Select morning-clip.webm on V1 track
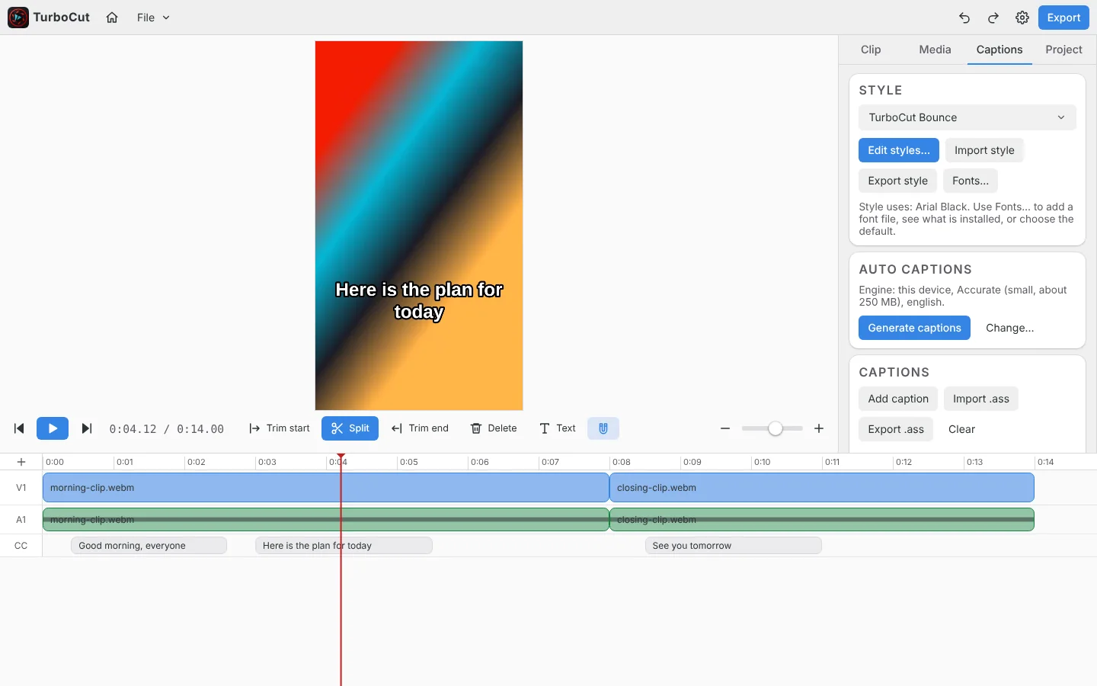1097x686 pixels. pyautogui.click(x=325, y=488)
